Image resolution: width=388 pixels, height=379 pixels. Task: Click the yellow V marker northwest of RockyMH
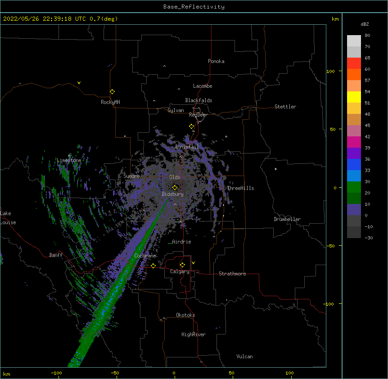click(x=79, y=83)
